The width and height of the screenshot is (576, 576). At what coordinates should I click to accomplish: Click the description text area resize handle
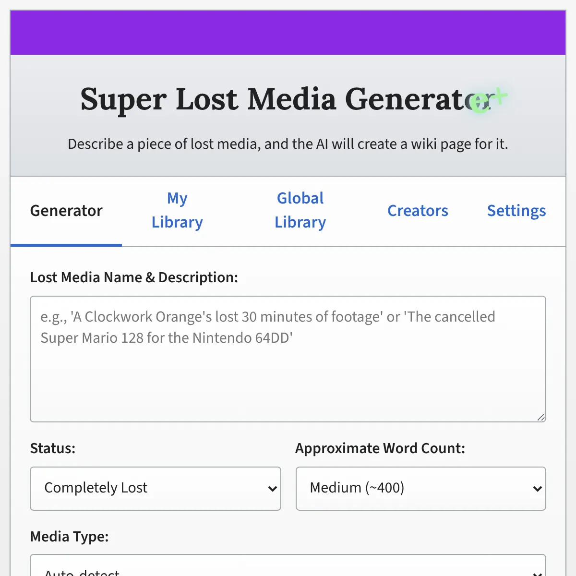541,417
